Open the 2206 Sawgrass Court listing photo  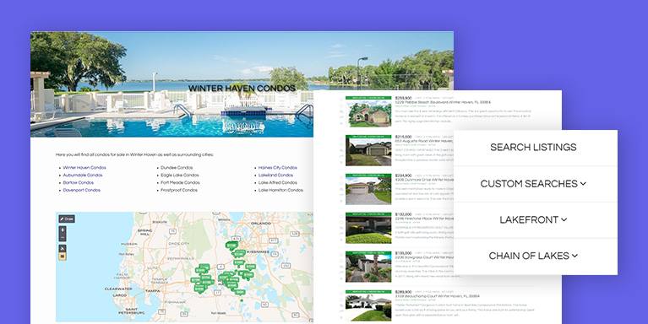[368, 267]
